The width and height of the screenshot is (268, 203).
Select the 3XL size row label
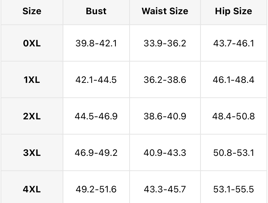(32, 153)
